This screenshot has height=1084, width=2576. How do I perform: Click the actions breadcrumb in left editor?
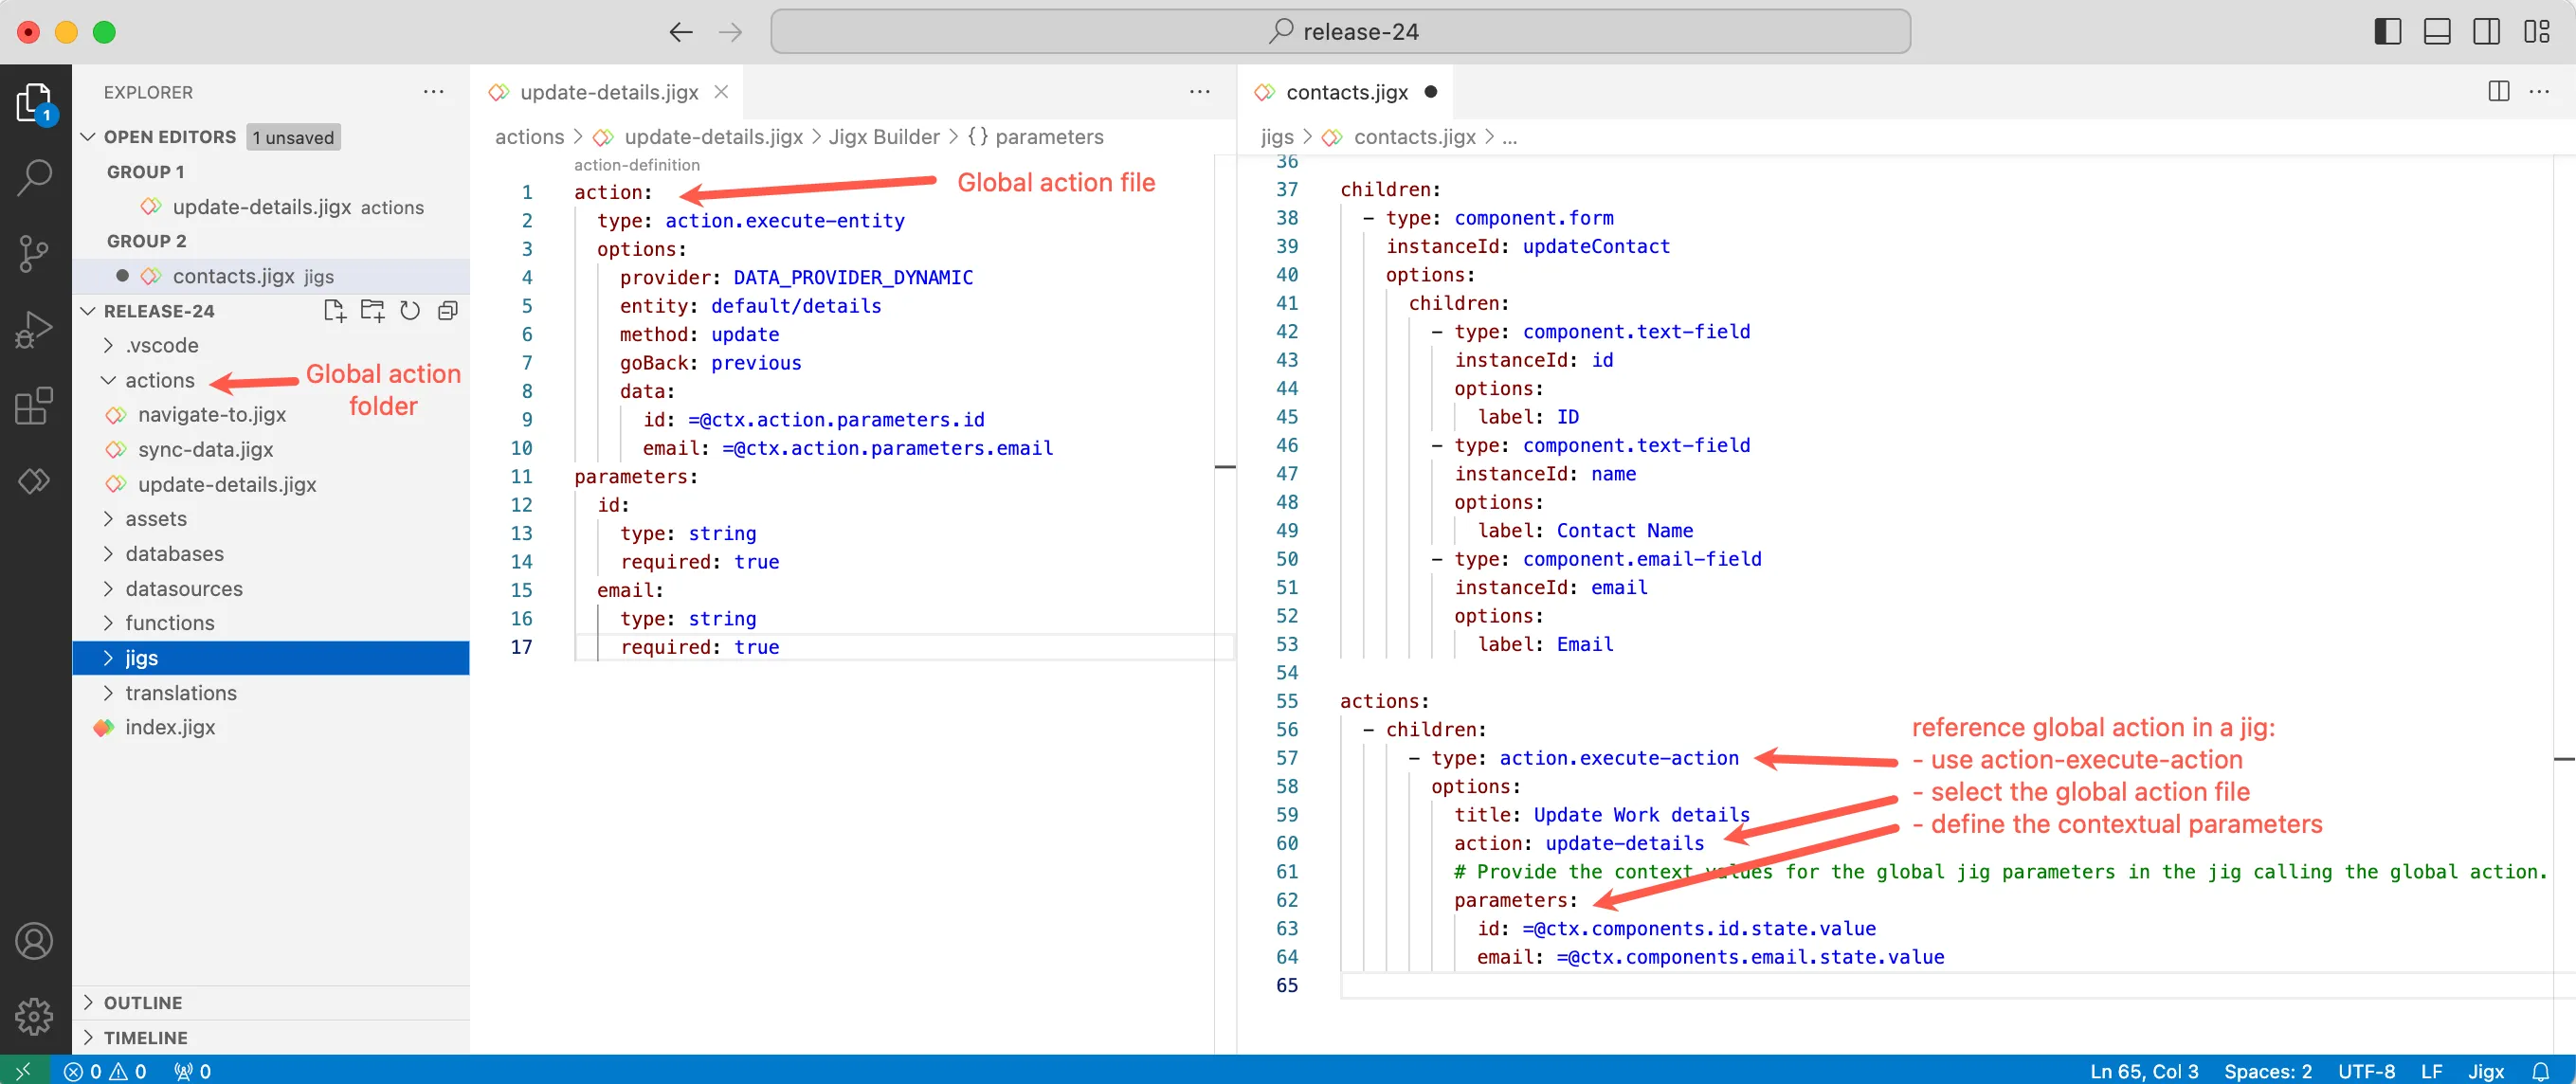tap(529, 137)
